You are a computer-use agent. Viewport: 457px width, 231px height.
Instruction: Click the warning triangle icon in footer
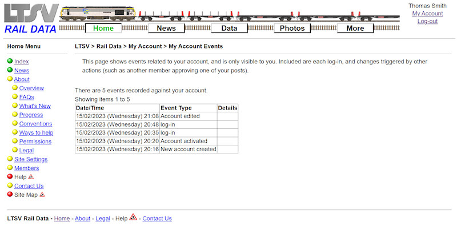[133, 217]
